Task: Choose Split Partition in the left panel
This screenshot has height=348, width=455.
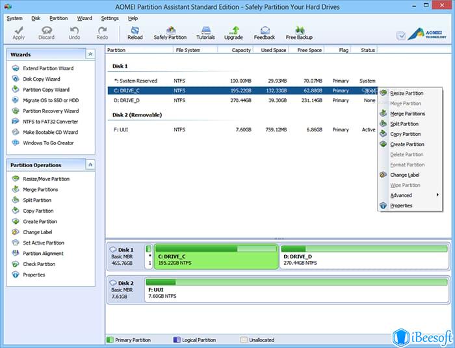Action: coord(32,200)
